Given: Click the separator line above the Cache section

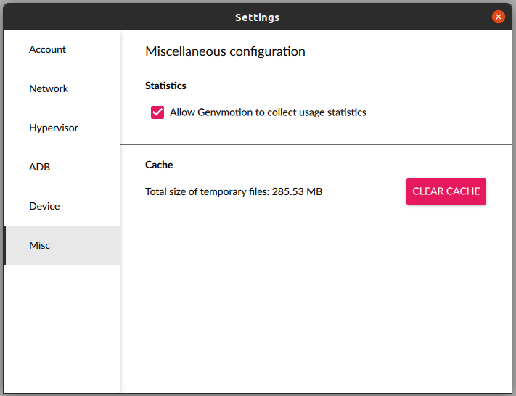Looking at the screenshot, I should pos(316,145).
